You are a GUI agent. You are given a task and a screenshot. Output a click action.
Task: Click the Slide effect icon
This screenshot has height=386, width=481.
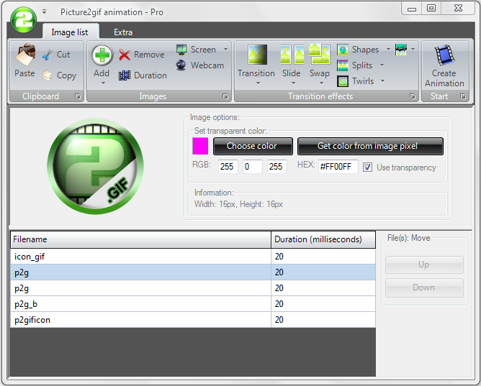tap(292, 55)
